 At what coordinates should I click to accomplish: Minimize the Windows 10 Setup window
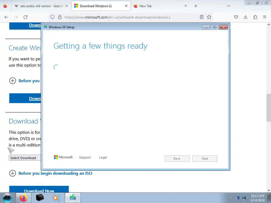coord(206,27)
